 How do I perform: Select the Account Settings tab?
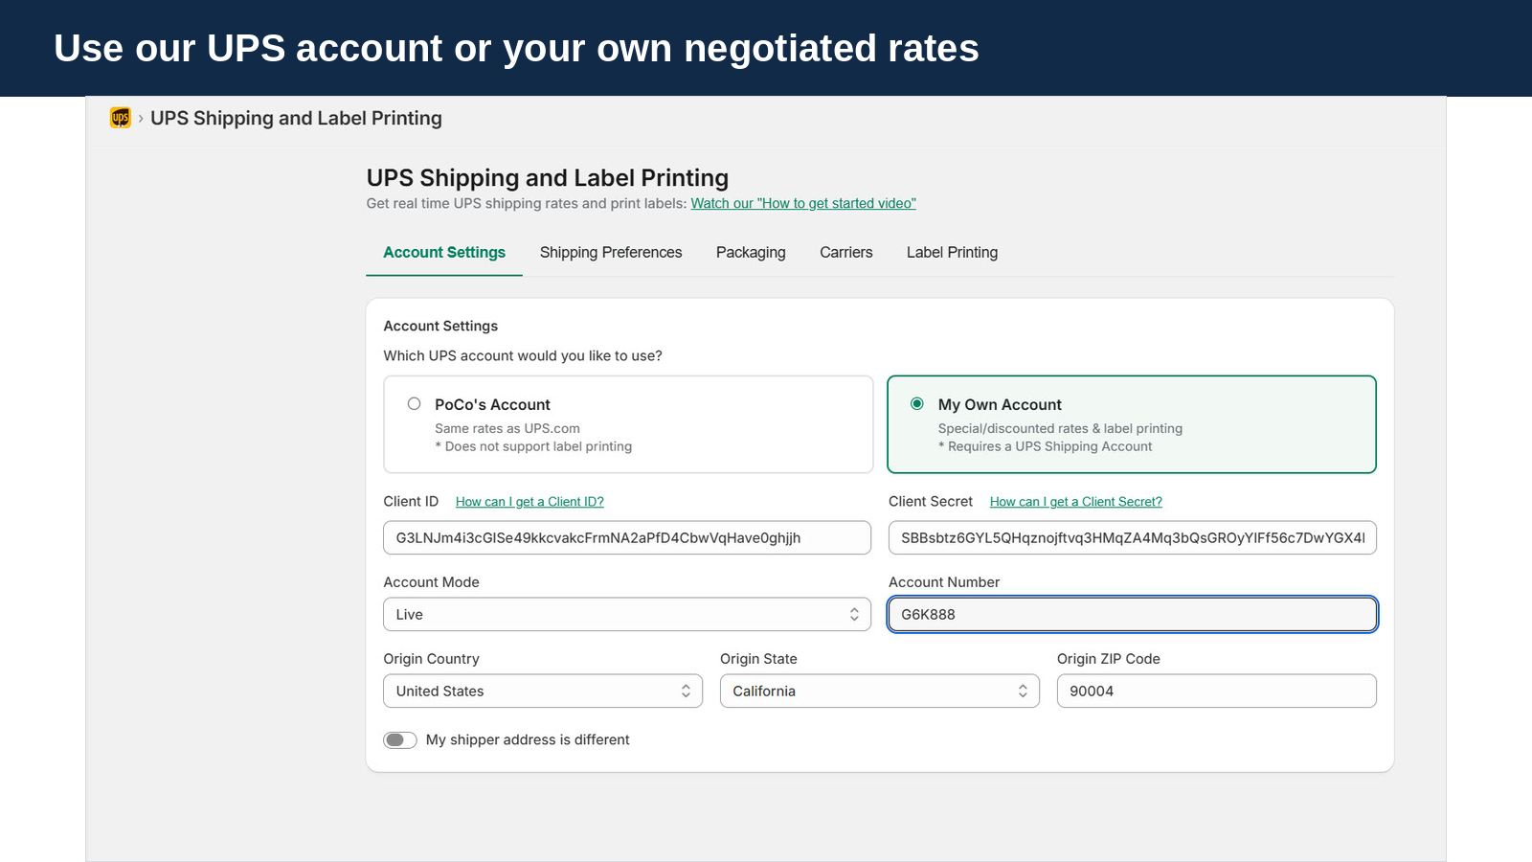pos(444,253)
